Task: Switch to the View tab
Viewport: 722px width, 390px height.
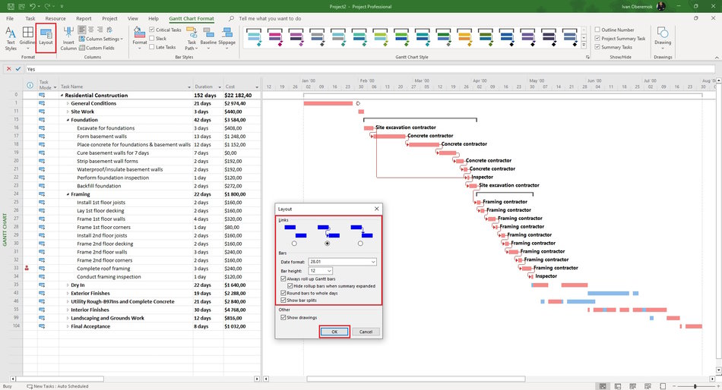Action: (x=132, y=18)
